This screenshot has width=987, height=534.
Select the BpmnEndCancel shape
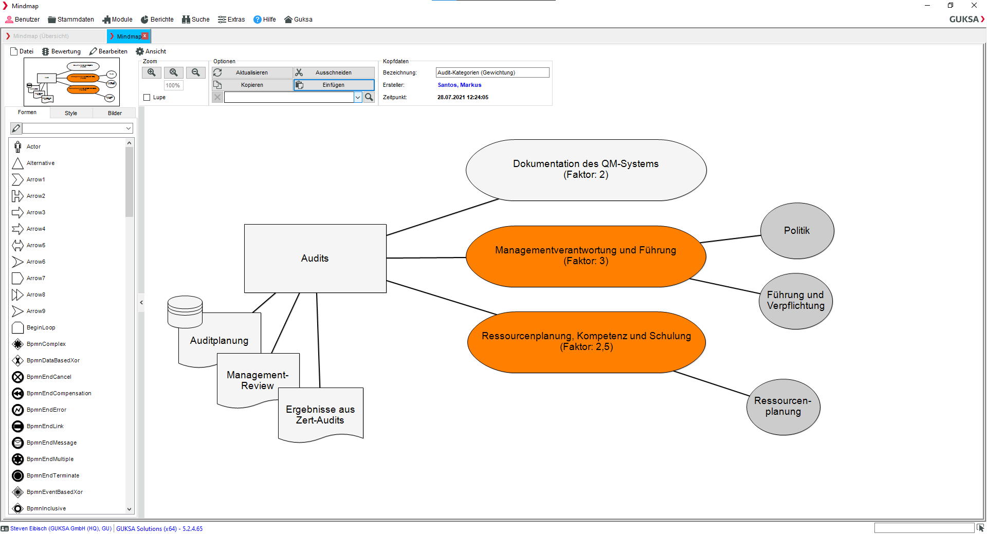pos(18,377)
